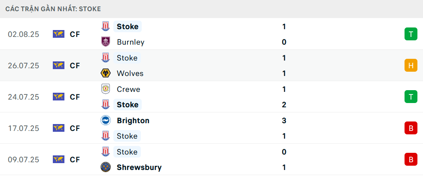Click the Brighton score of 3

coord(284,121)
